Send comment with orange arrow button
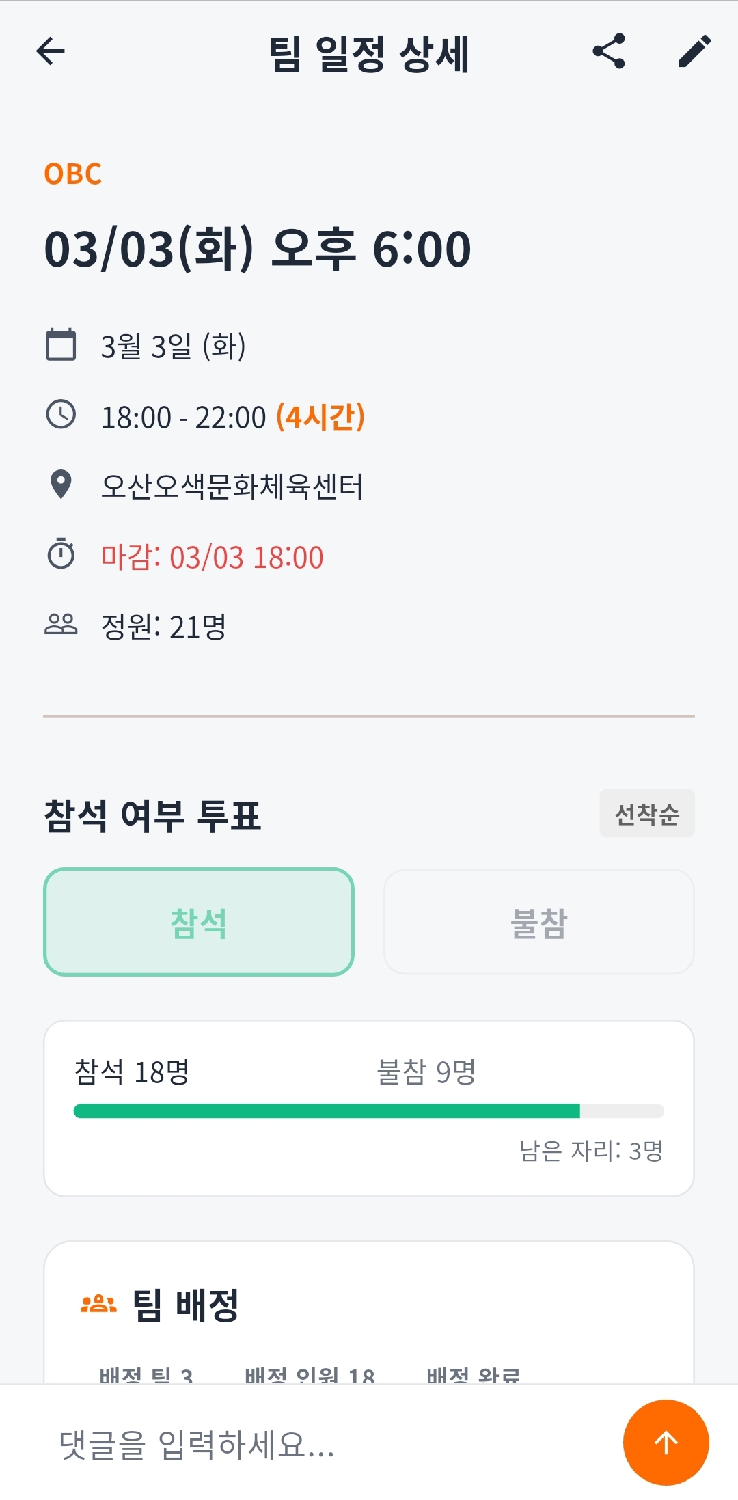The width and height of the screenshot is (738, 1500). point(666,1442)
